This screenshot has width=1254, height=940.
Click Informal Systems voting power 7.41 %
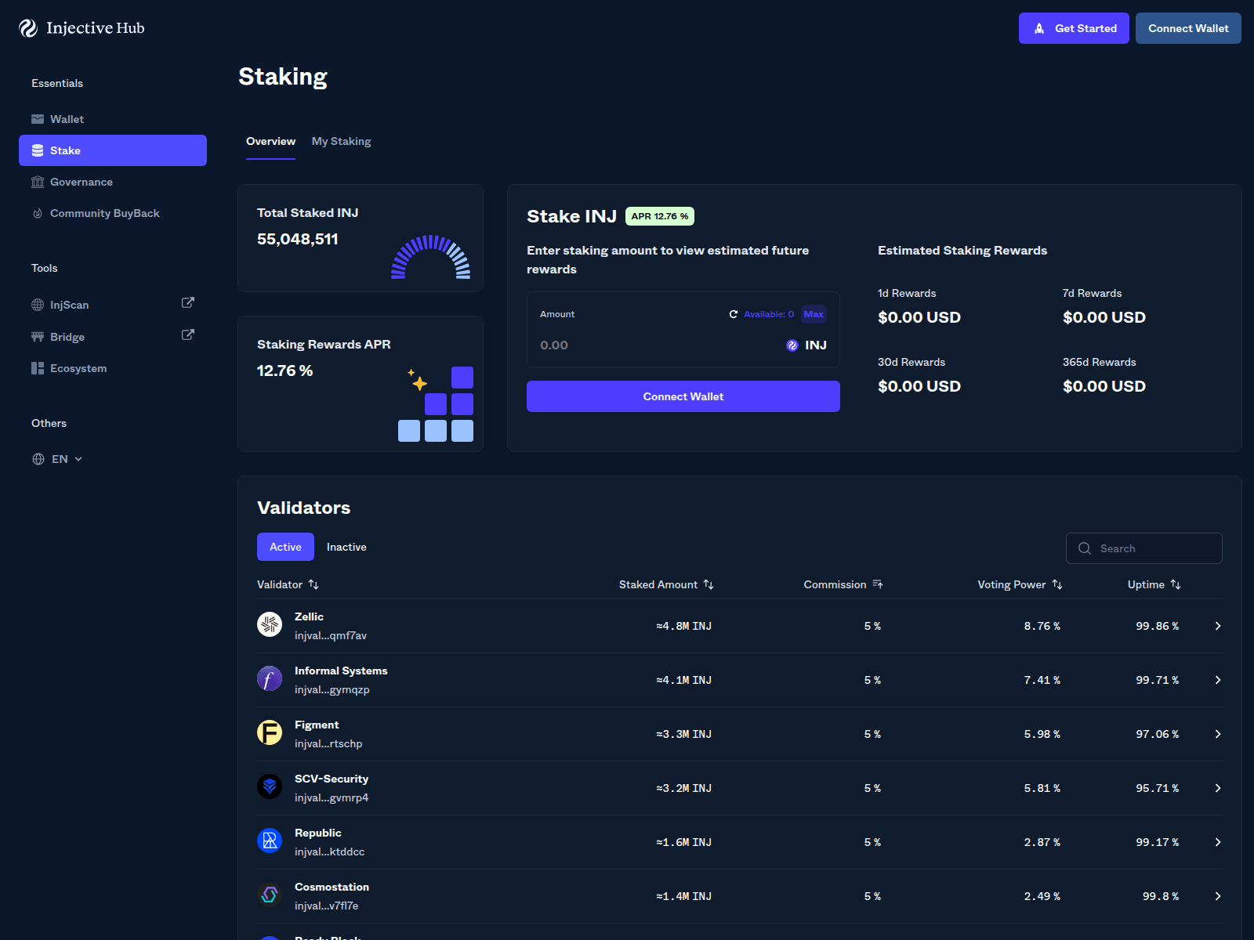tap(1042, 680)
